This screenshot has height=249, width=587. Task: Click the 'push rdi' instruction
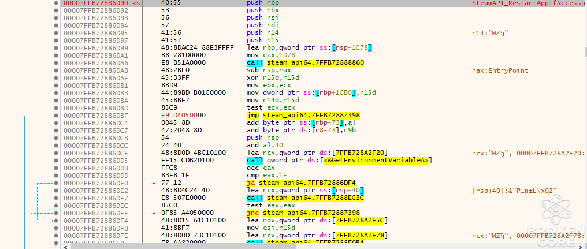tap(262, 25)
